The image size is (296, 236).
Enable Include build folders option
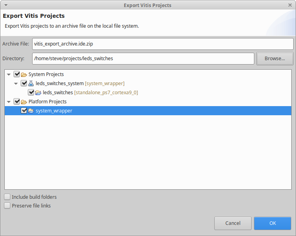(7, 197)
